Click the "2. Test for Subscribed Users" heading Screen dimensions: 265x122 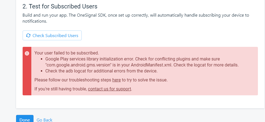tap(60, 7)
